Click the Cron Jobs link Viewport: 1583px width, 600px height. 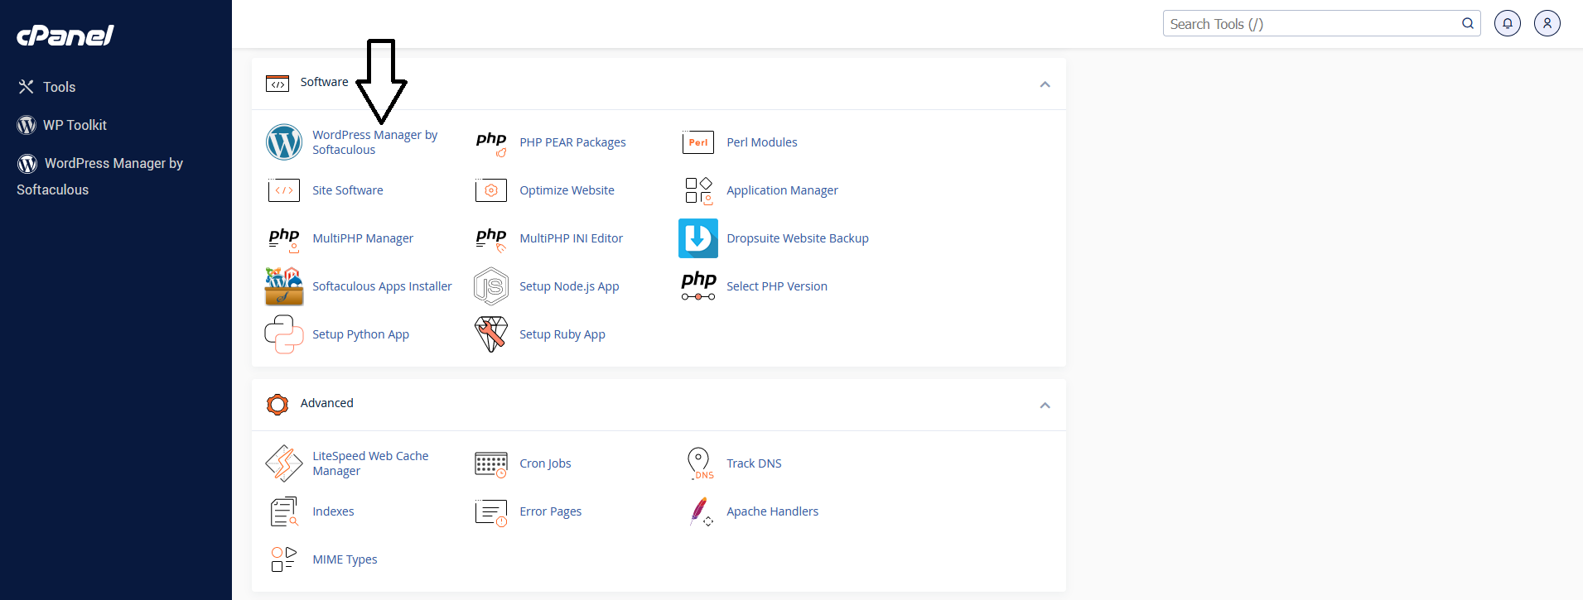(x=545, y=463)
